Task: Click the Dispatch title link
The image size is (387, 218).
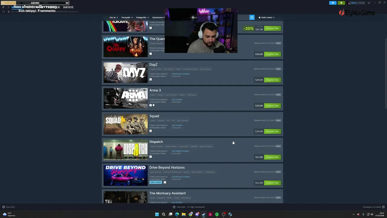Action: point(156,142)
